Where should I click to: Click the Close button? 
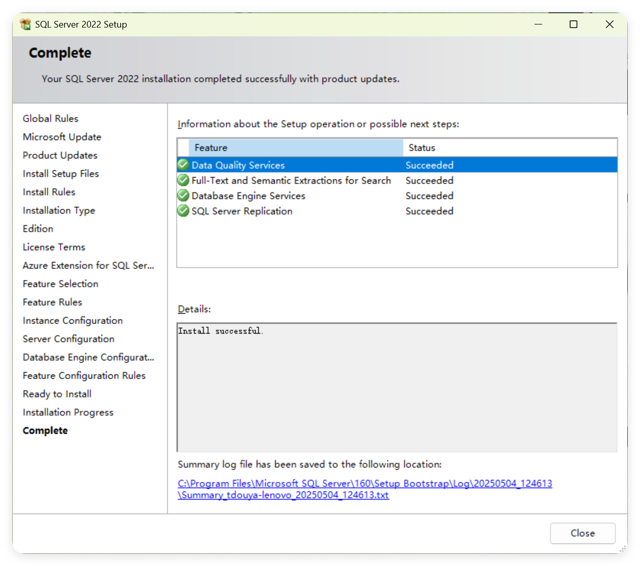(582, 533)
